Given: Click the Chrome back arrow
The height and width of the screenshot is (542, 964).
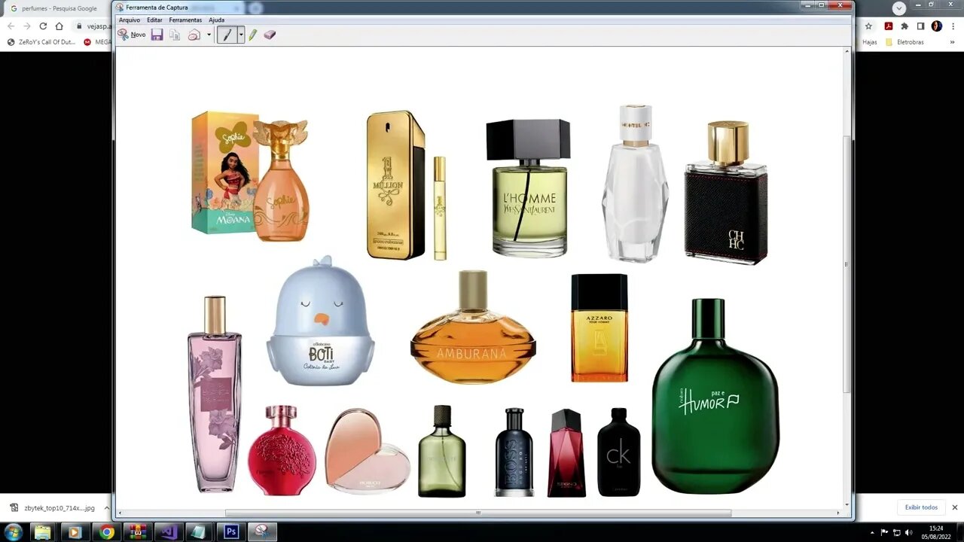Looking at the screenshot, I should [x=11, y=26].
